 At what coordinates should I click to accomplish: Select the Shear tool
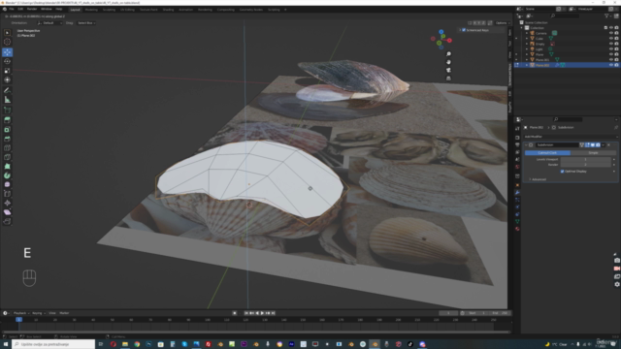click(7, 212)
